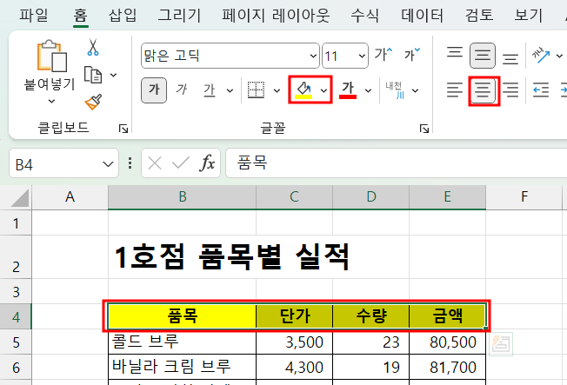Open the 검토 tab
This screenshot has width=567, height=385.
click(479, 15)
